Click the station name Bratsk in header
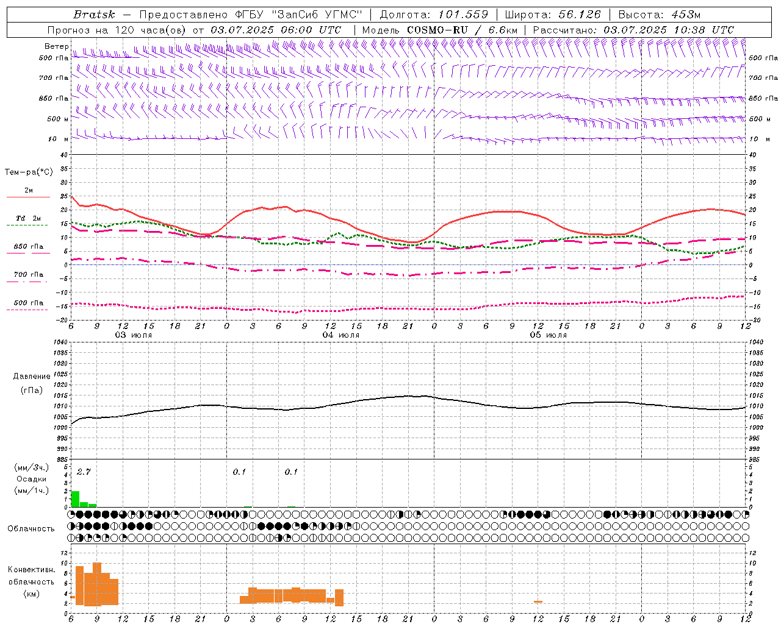This screenshot has height=624, width=781. 94,15
